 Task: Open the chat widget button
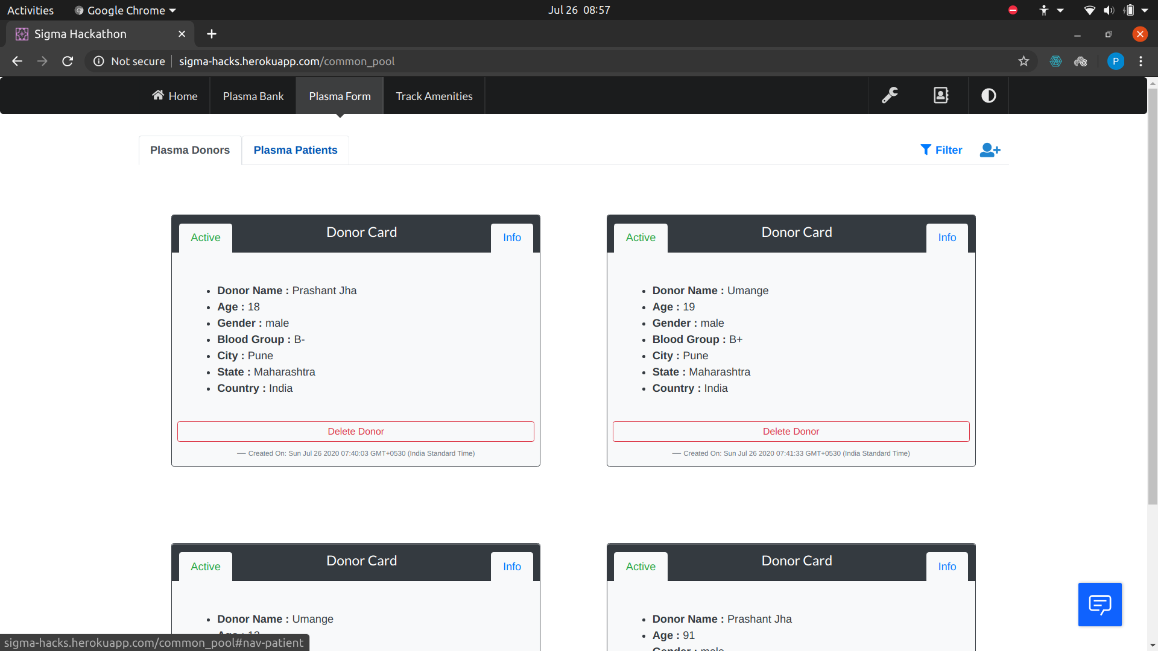1099,604
